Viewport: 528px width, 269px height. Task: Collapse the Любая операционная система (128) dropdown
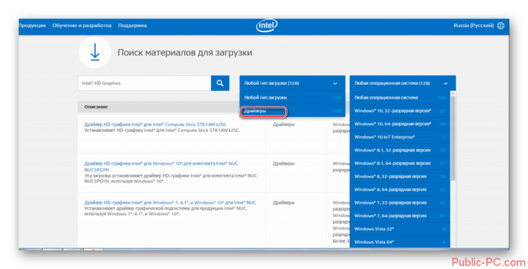[403, 83]
